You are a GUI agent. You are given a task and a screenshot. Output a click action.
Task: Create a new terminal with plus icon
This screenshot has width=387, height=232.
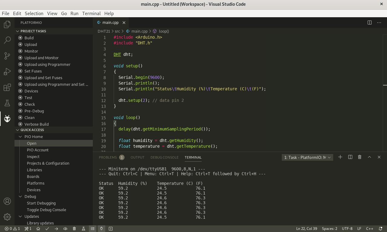pyautogui.click(x=340, y=157)
